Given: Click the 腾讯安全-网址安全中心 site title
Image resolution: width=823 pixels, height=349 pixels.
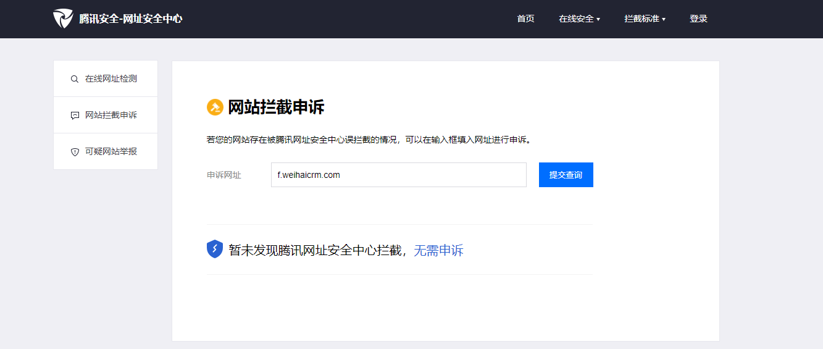Looking at the screenshot, I should [131, 19].
